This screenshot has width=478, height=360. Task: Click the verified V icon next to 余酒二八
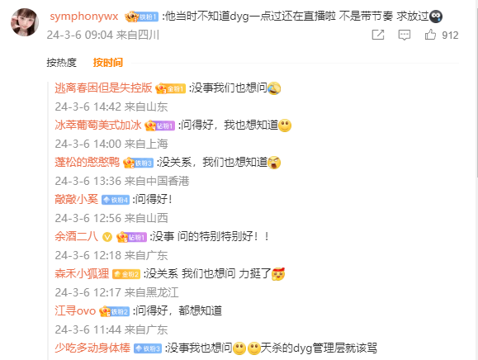pyautogui.click(x=107, y=237)
